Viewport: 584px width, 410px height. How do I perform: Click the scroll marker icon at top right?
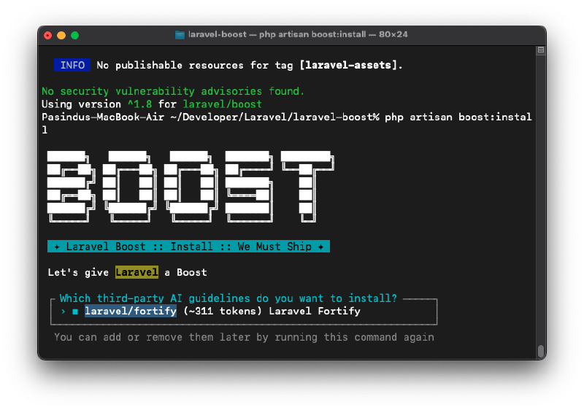tap(540, 51)
